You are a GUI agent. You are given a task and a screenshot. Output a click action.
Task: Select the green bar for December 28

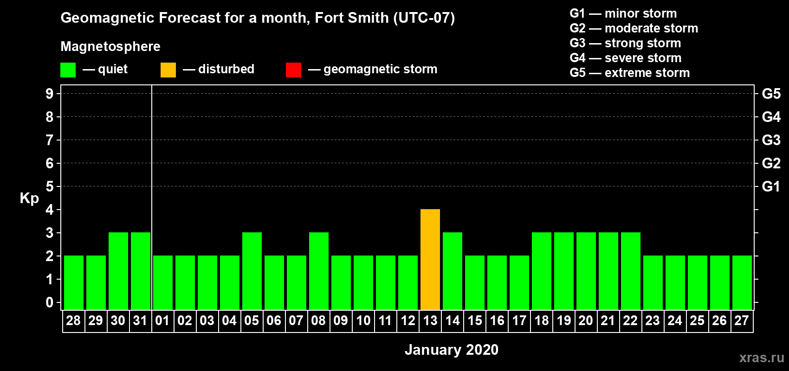[74, 282]
